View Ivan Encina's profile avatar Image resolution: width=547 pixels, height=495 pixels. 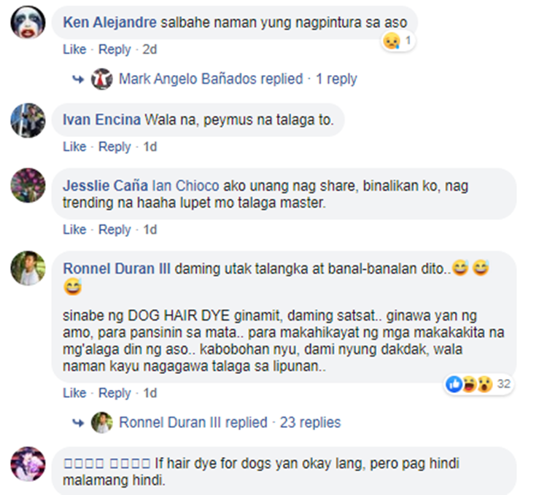(28, 120)
